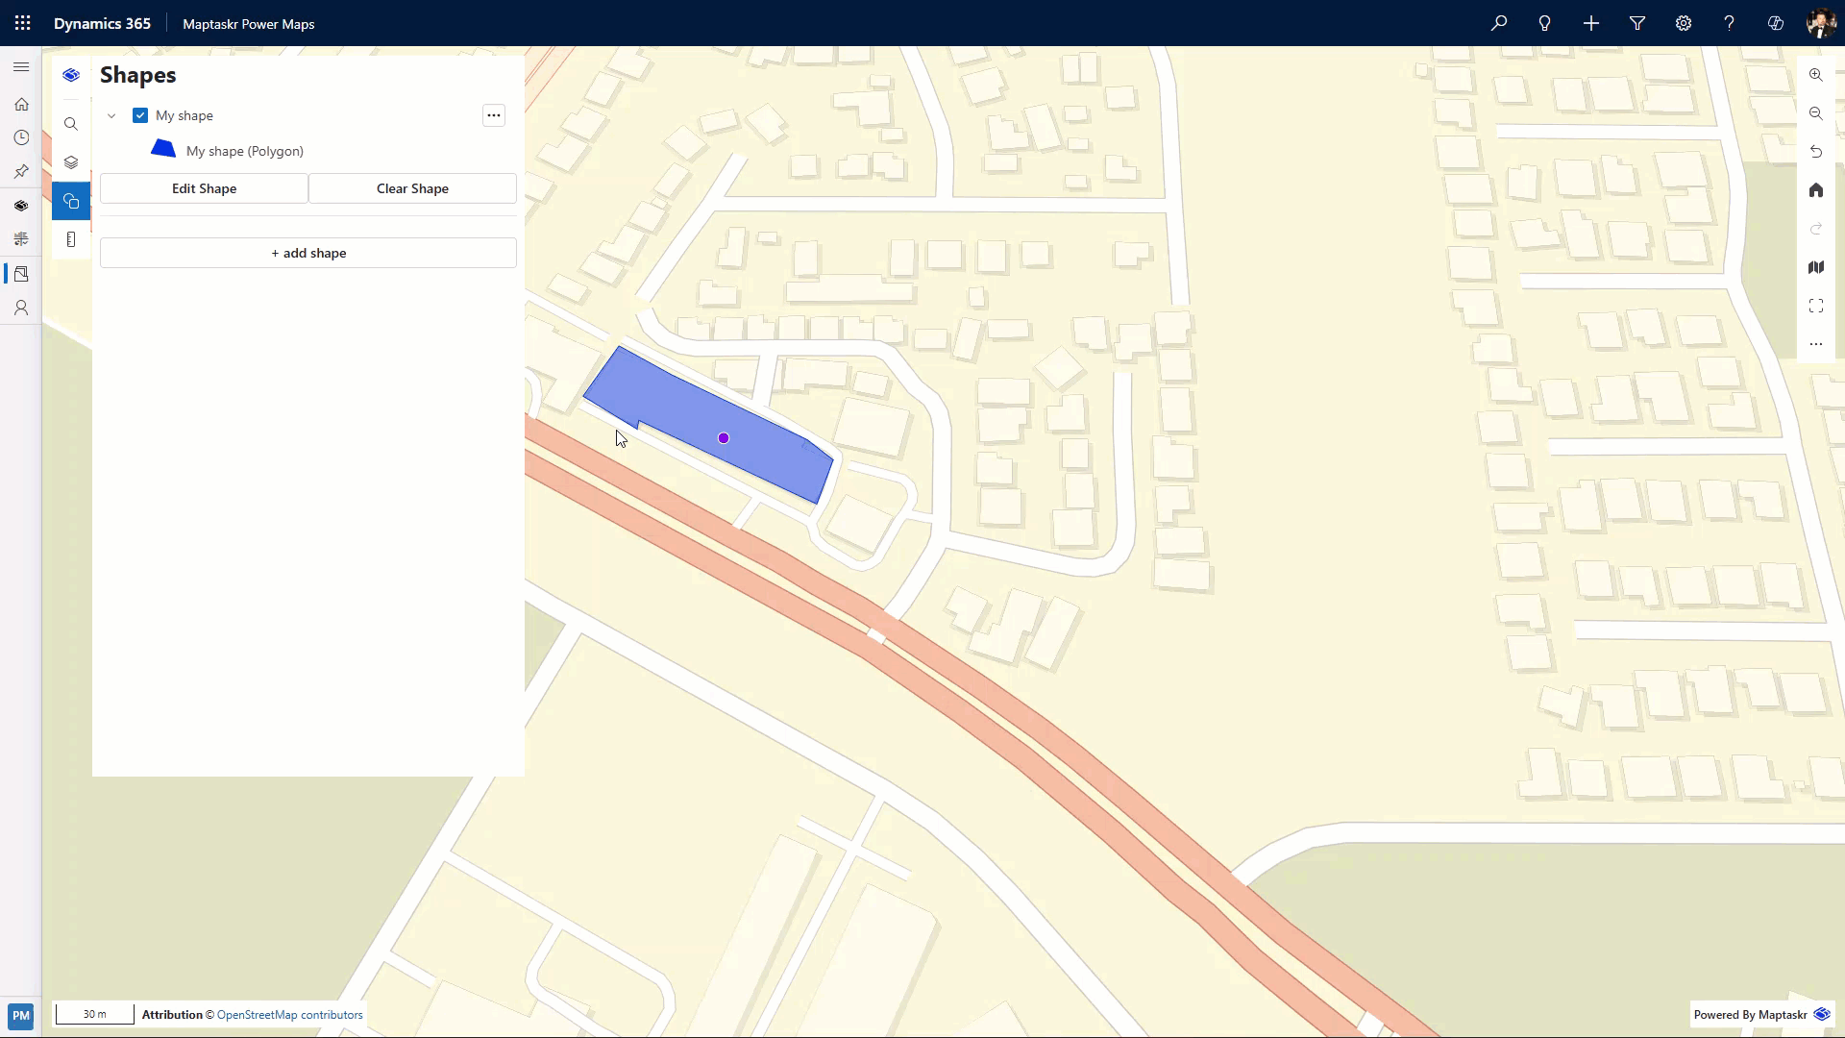The height and width of the screenshot is (1038, 1845).
Task: Open My shape more options menu
Action: pos(493,115)
